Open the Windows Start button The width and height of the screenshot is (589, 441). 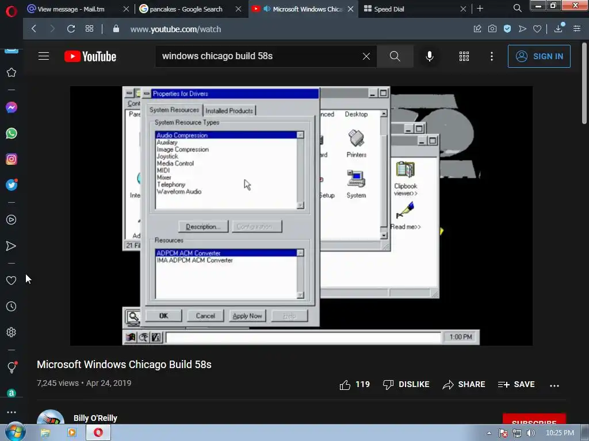click(15, 432)
